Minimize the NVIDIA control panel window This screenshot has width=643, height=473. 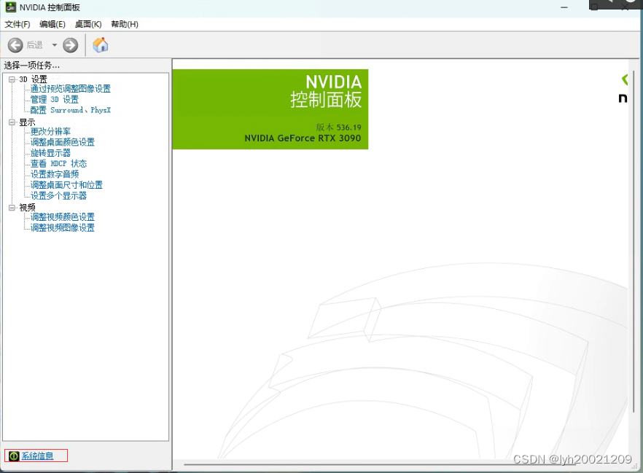pyautogui.click(x=564, y=7)
